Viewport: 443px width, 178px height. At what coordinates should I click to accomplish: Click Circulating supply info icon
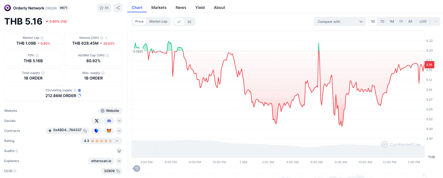[75, 90]
